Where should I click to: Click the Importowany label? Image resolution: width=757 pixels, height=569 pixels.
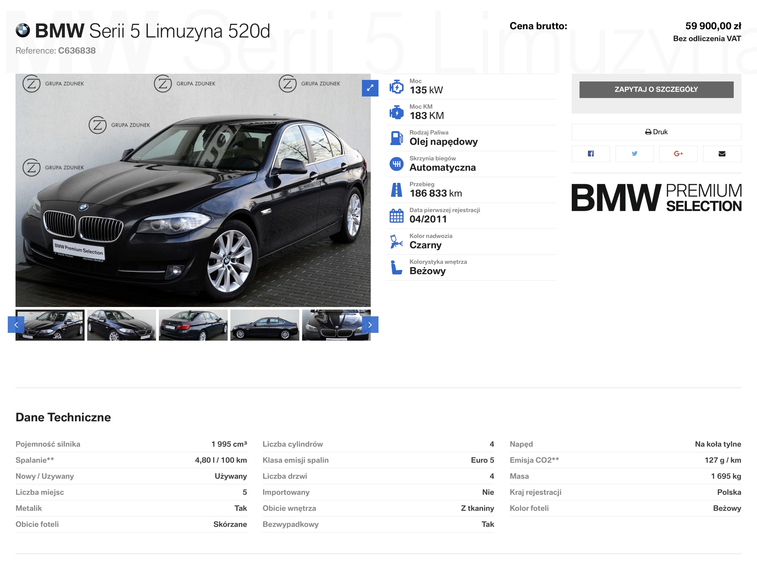click(x=286, y=492)
